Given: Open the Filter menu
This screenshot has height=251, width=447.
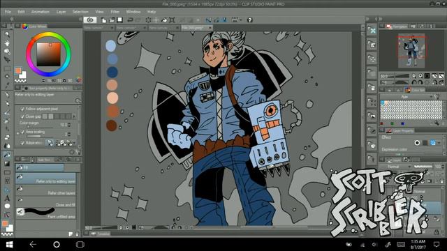Looking at the screenshot, I should tap(115, 12).
